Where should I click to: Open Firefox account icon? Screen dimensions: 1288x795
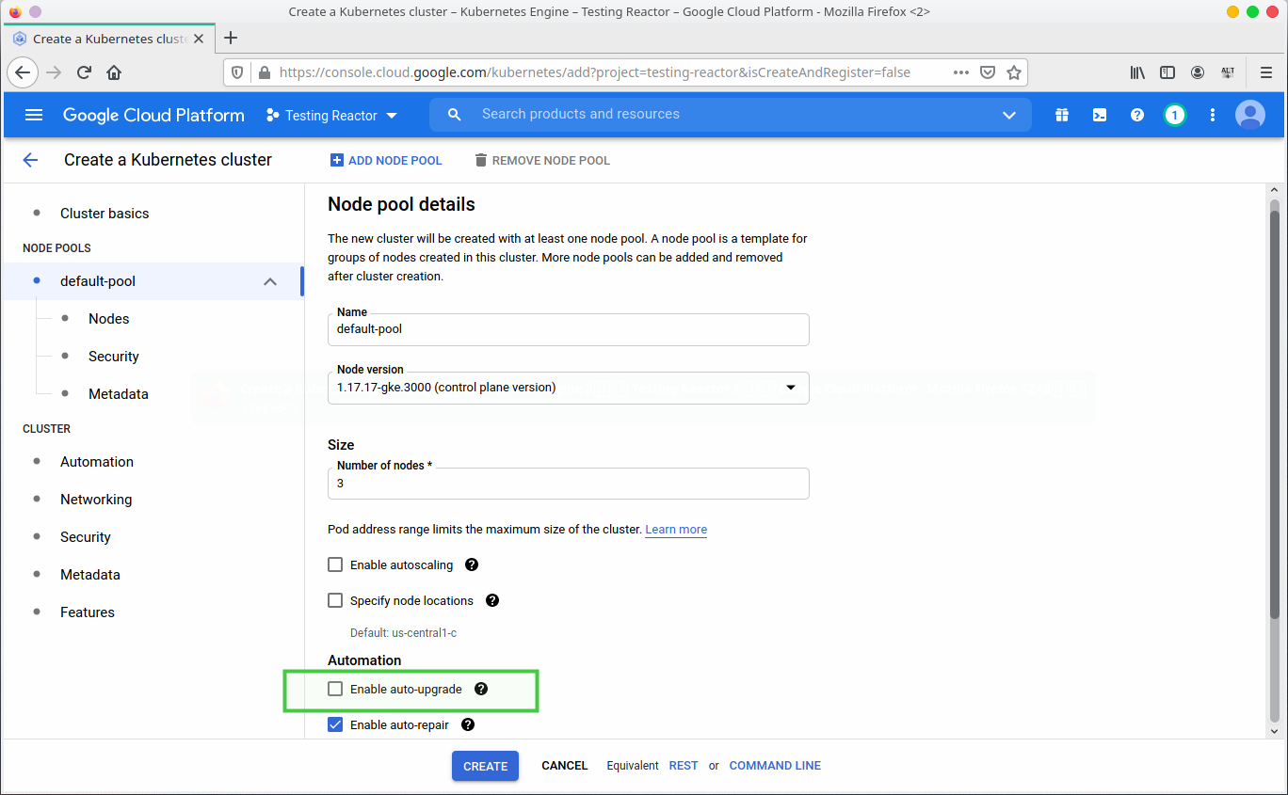click(1198, 72)
